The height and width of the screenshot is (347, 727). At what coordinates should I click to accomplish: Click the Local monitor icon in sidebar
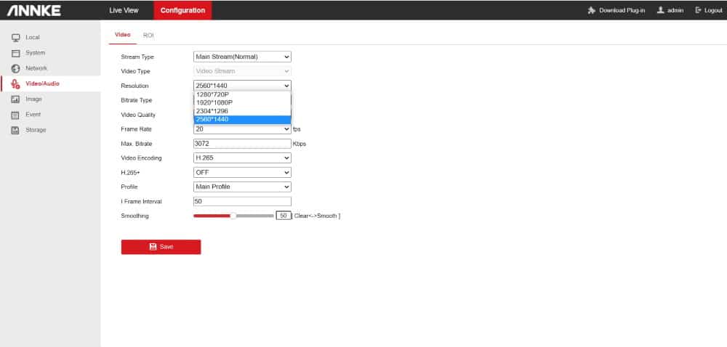click(15, 38)
